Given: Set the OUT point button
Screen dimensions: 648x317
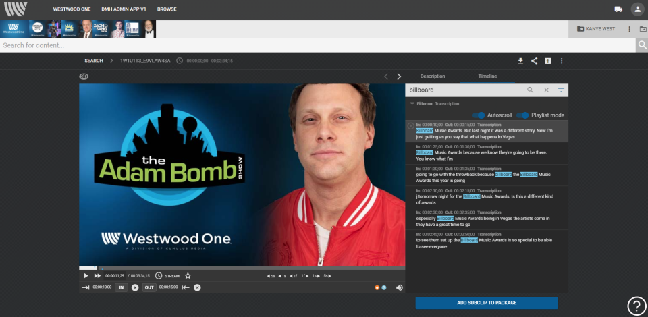Looking at the screenshot, I should (149, 288).
